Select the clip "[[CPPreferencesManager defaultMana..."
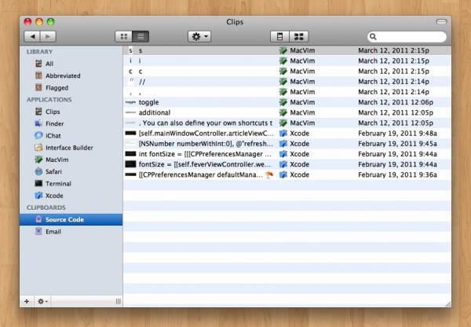This screenshot has width=471, height=327. [287, 175]
